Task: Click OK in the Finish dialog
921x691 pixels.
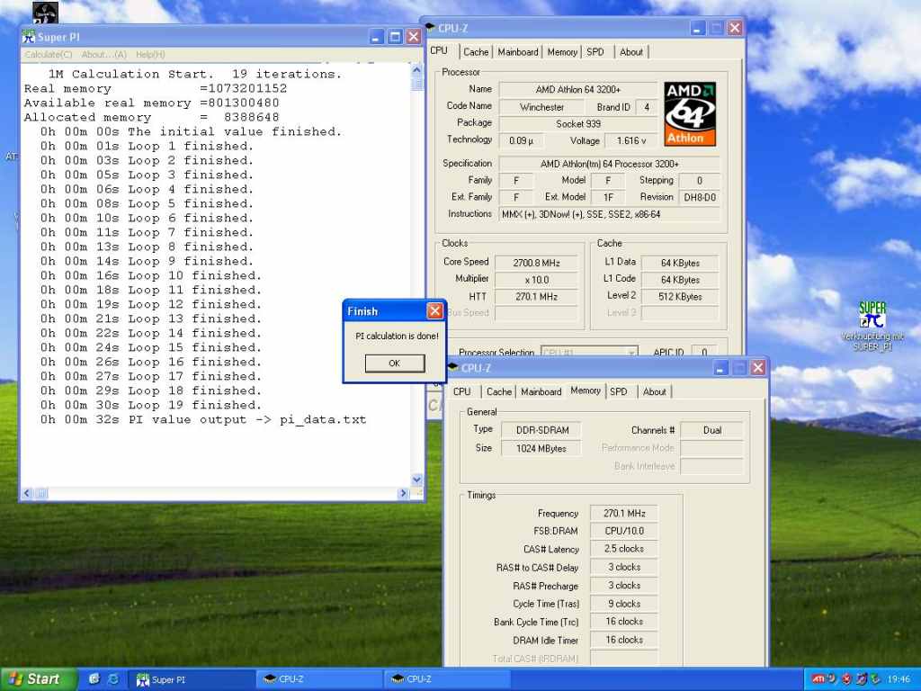Action: pyautogui.click(x=395, y=363)
